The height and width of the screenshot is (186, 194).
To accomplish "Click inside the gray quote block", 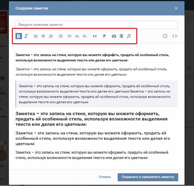I will 97,94.
